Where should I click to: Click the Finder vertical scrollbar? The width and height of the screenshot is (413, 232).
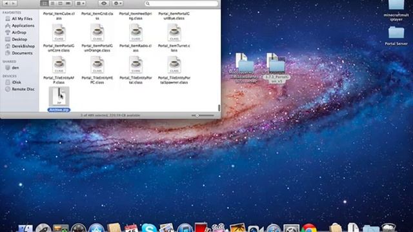(219, 108)
